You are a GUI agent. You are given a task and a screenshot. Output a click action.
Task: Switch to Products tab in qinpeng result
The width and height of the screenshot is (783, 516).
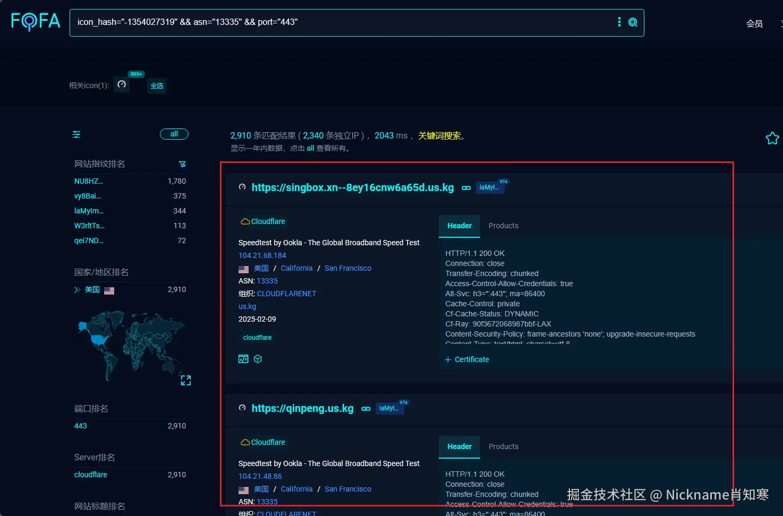click(504, 446)
